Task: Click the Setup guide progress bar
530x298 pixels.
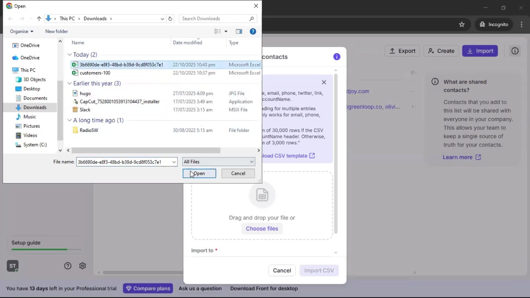Action: [x=46, y=249]
